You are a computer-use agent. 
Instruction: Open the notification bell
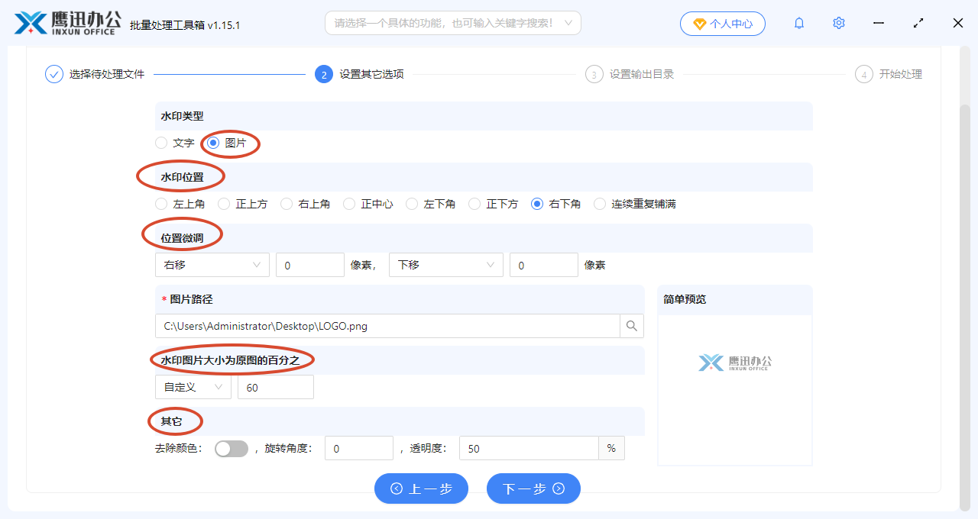799,23
